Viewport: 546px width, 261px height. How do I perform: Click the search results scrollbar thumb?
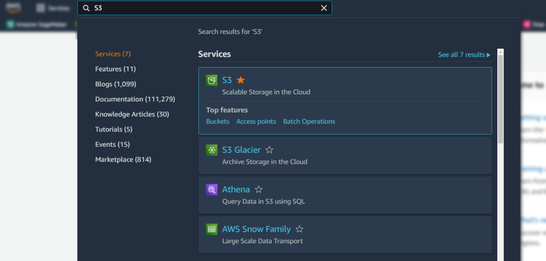click(x=500, y=100)
